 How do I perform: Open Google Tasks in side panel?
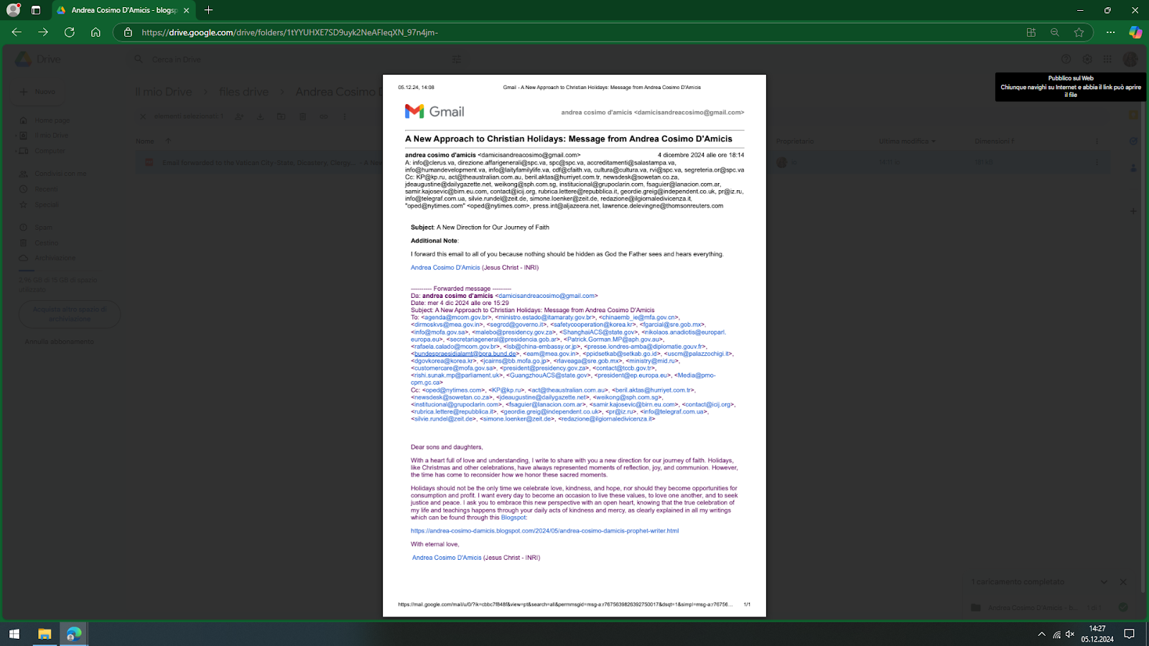[1133, 141]
